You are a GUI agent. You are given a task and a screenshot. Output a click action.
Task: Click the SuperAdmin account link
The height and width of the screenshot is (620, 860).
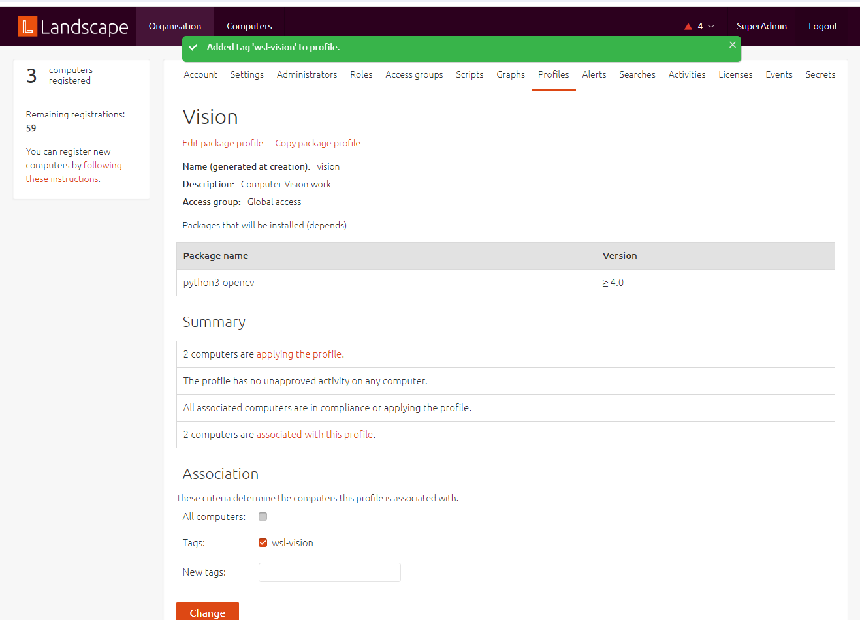click(x=761, y=26)
